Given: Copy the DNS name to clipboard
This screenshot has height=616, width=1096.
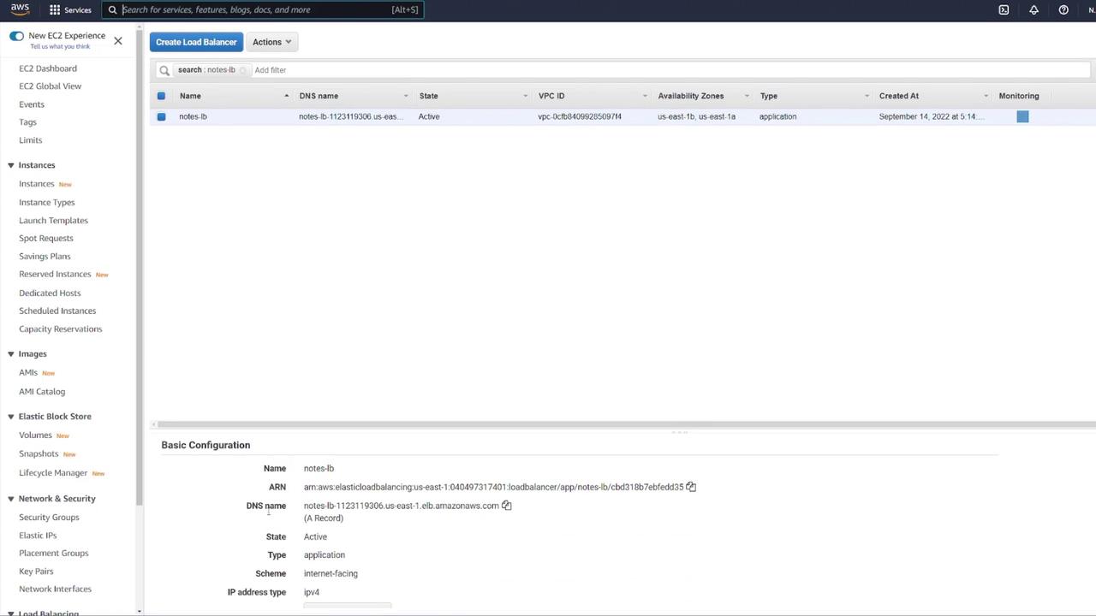Looking at the screenshot, I should [x=506, y=506].
